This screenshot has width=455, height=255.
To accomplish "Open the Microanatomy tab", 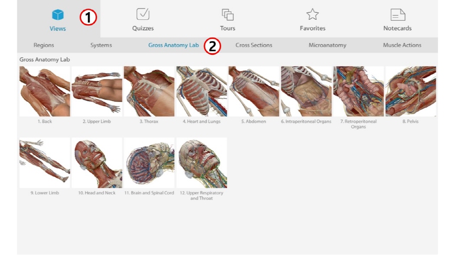I will point(327,45).
